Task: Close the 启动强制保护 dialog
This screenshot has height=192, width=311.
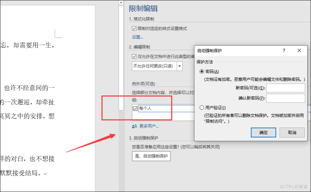Action: click(x=299, y=51)
